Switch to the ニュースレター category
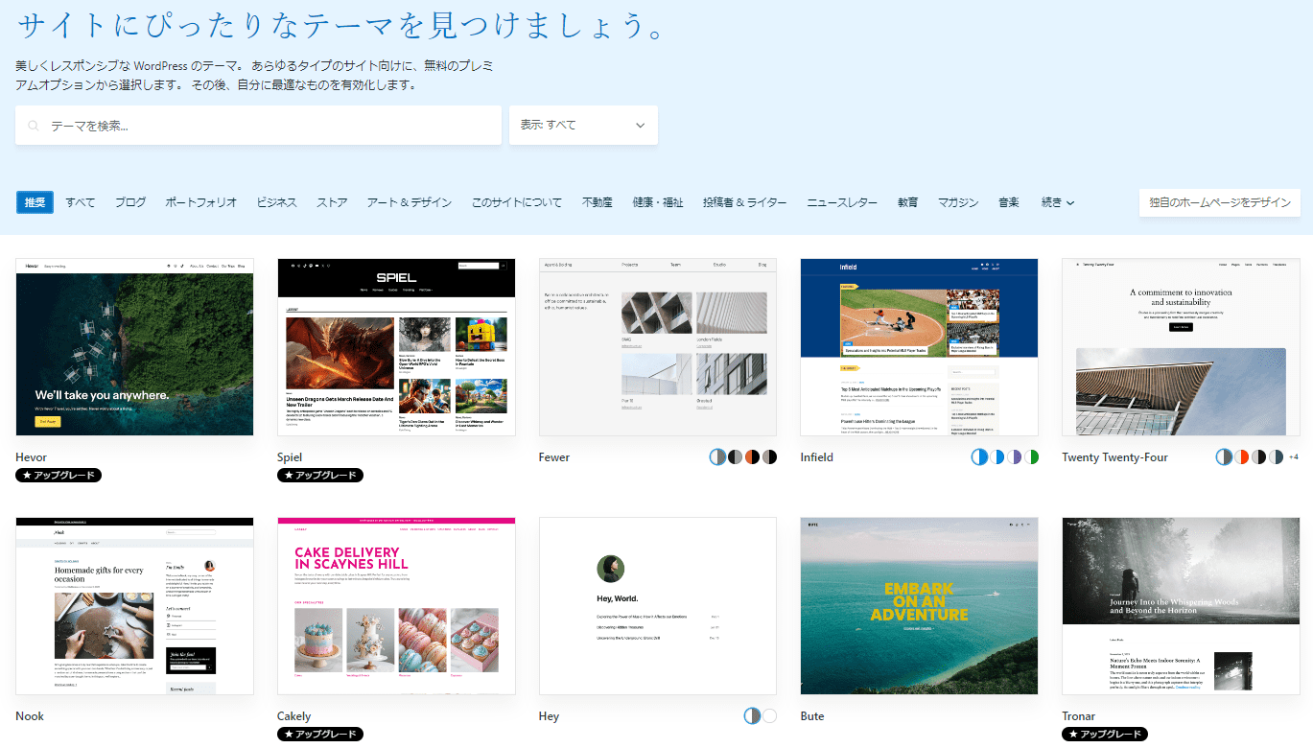The width and height of the screenshot is (1313, 748). (842, 202)
